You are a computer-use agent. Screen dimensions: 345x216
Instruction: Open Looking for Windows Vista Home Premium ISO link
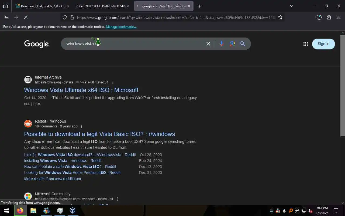tap(72, 173)
